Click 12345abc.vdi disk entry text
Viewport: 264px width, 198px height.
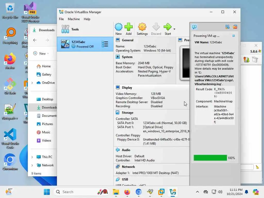tap(165, 123)
